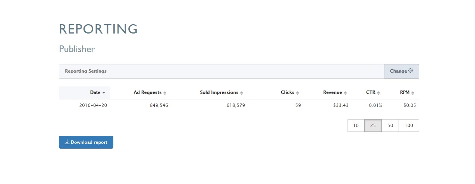The height and width of the screenshot is (184, 475).
Task: Click the Clicks column sort arrows
Action: pos(298,93)
